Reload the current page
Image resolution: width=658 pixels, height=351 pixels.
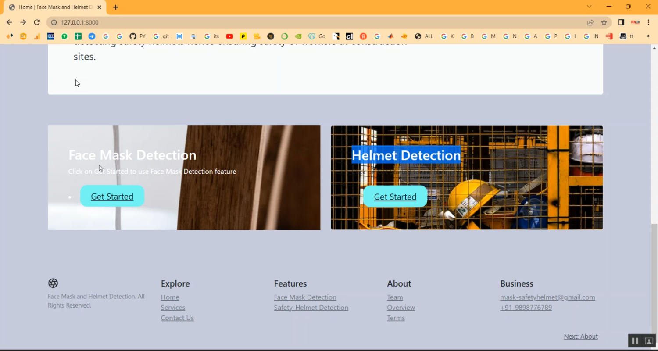click(37, 22)
